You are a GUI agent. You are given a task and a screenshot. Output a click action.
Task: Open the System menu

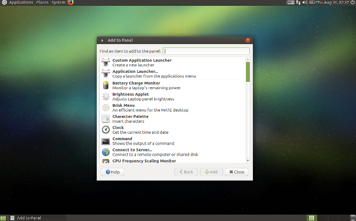click(58, 3)
